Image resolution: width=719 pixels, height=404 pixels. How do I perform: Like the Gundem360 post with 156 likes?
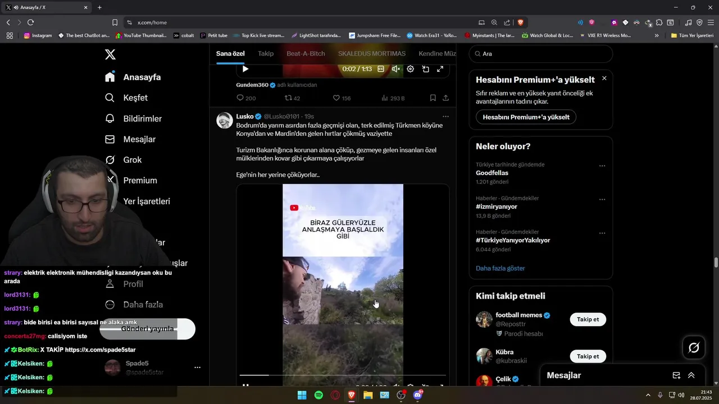(x=342, y=98)
